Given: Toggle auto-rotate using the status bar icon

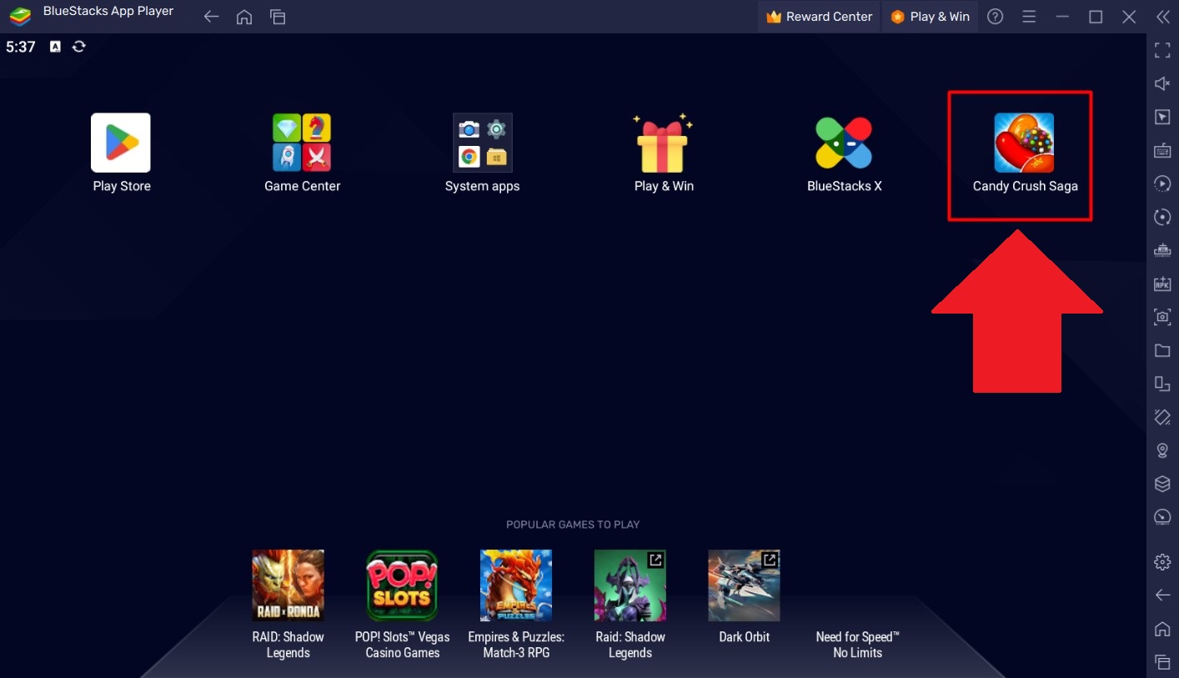Looking at the screenshot, I should tap(78, 47).
